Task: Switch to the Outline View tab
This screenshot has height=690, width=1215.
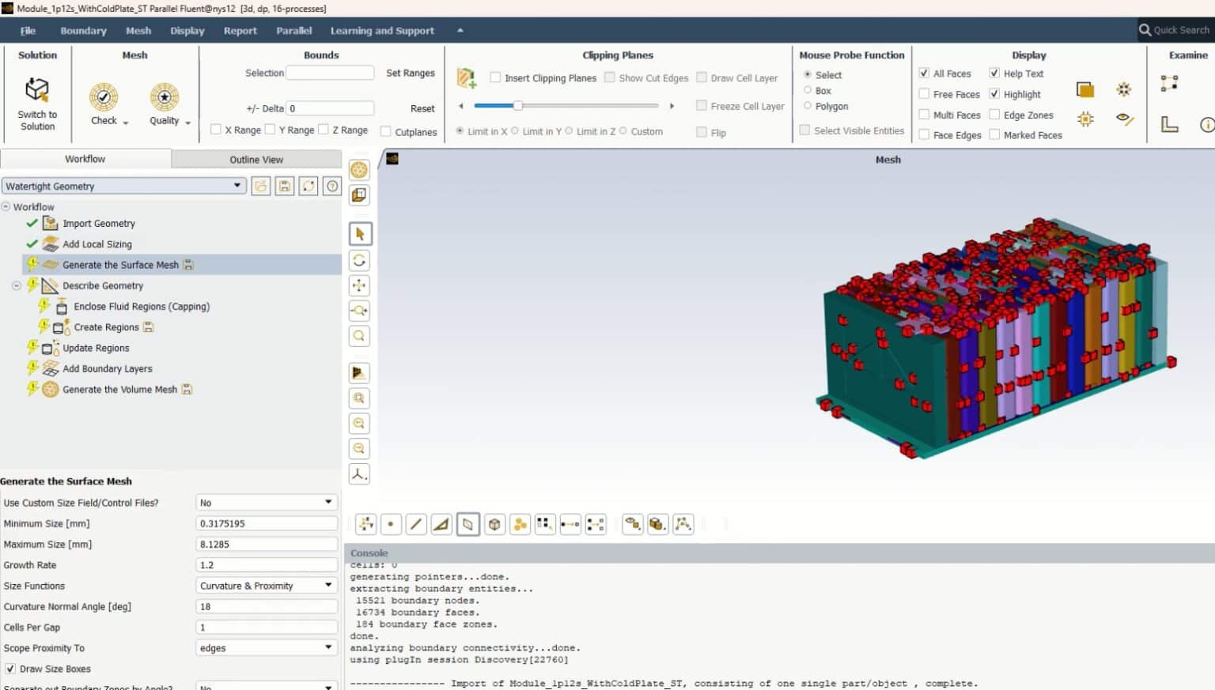Action: point(255,159)
